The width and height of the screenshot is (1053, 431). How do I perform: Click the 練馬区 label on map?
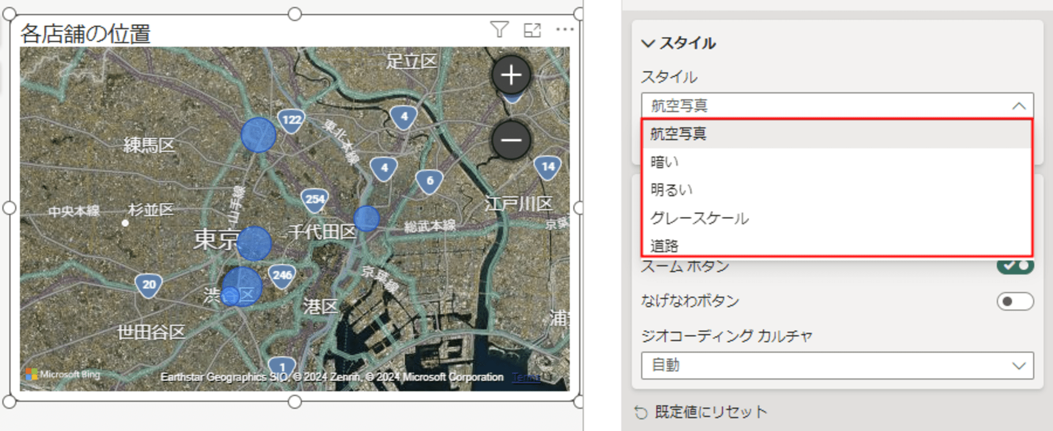click(149, 145)
